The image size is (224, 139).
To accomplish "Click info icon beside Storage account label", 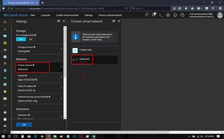I will point(35,47).
